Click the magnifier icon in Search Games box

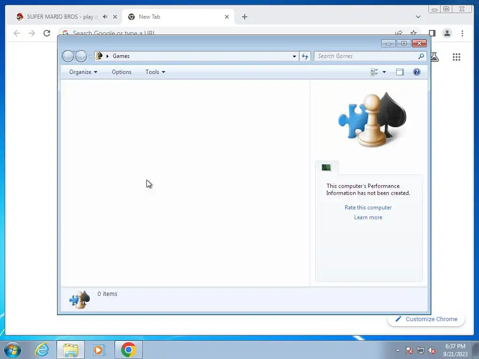(421, 56)
